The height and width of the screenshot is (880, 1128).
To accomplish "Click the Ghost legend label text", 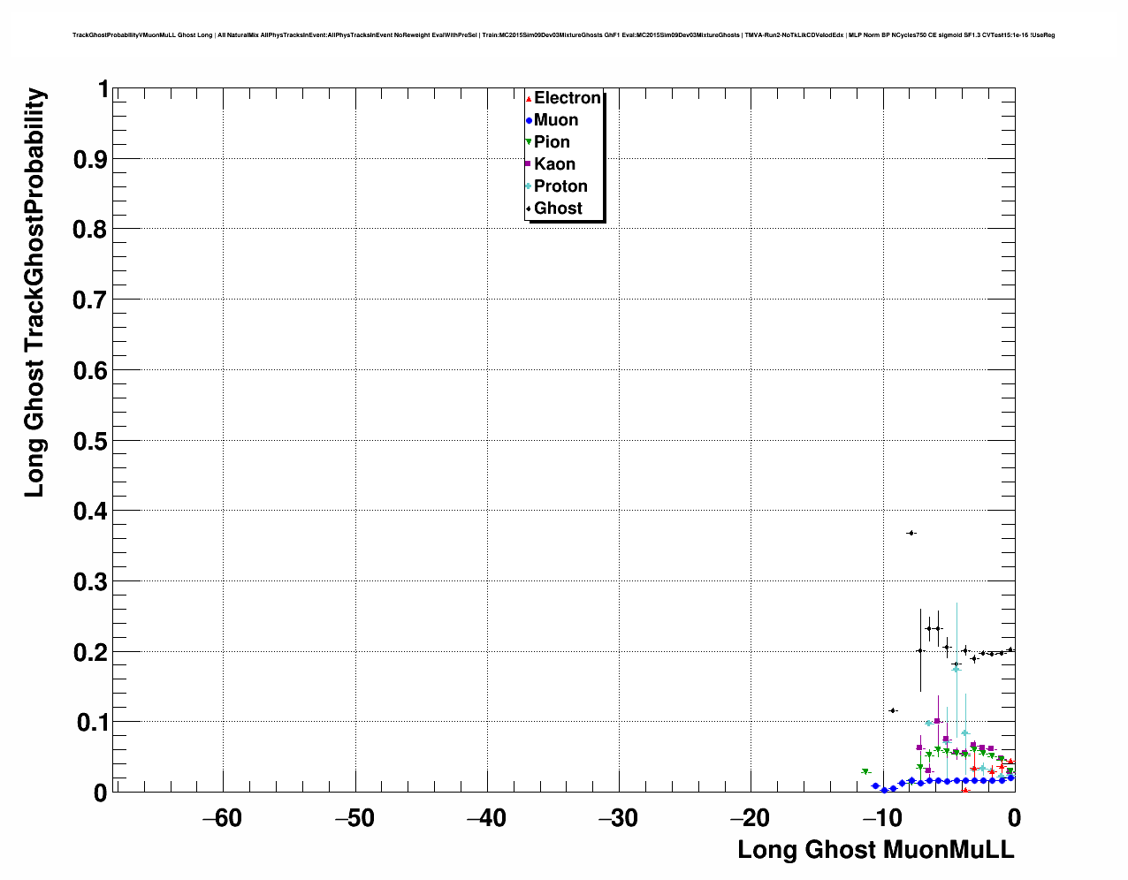I will (x=558, y=209).
